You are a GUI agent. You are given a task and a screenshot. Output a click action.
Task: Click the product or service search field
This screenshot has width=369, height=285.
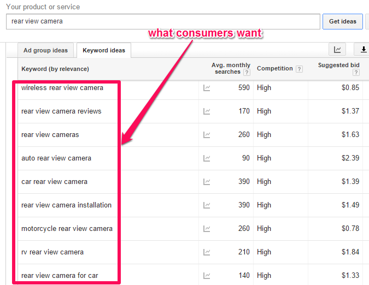click(162, 22)
